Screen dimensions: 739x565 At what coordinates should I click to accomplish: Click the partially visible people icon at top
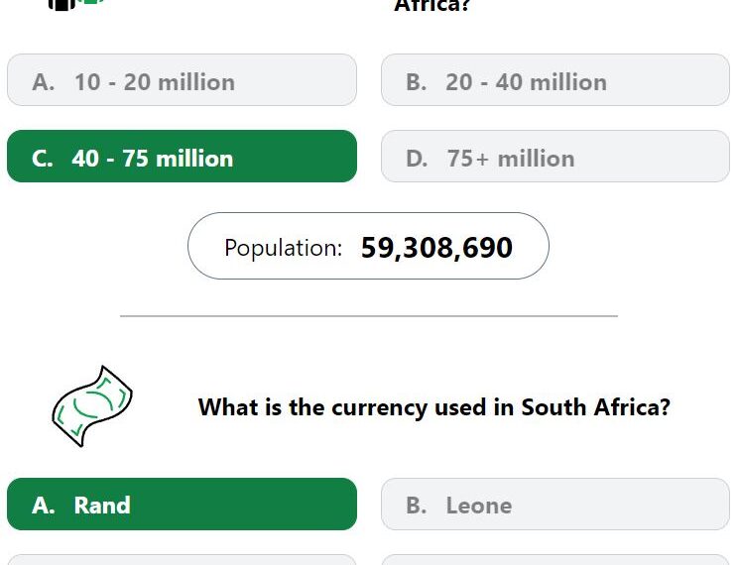click(75, 4)
